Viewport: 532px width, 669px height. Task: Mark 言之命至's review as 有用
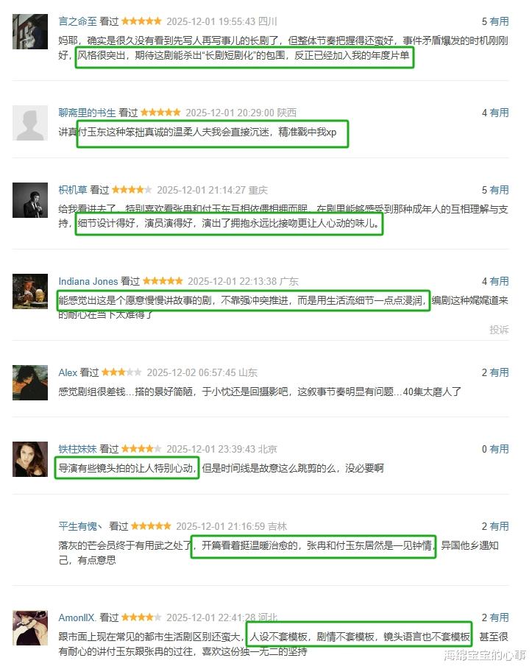499,21
